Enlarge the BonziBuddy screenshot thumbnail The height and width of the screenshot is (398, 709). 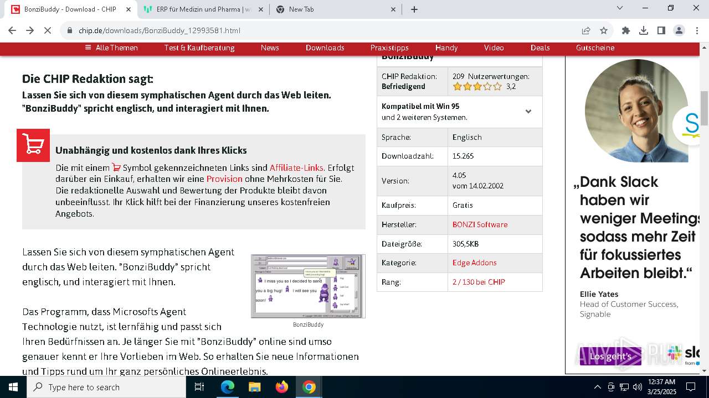(308, 286)
